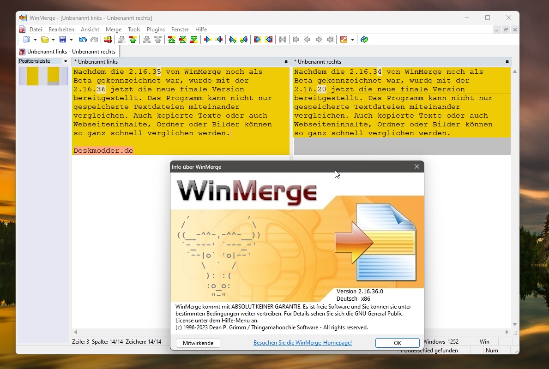Open the Merge menu
This screenshot has width=549, height=369.
[114, 30]
